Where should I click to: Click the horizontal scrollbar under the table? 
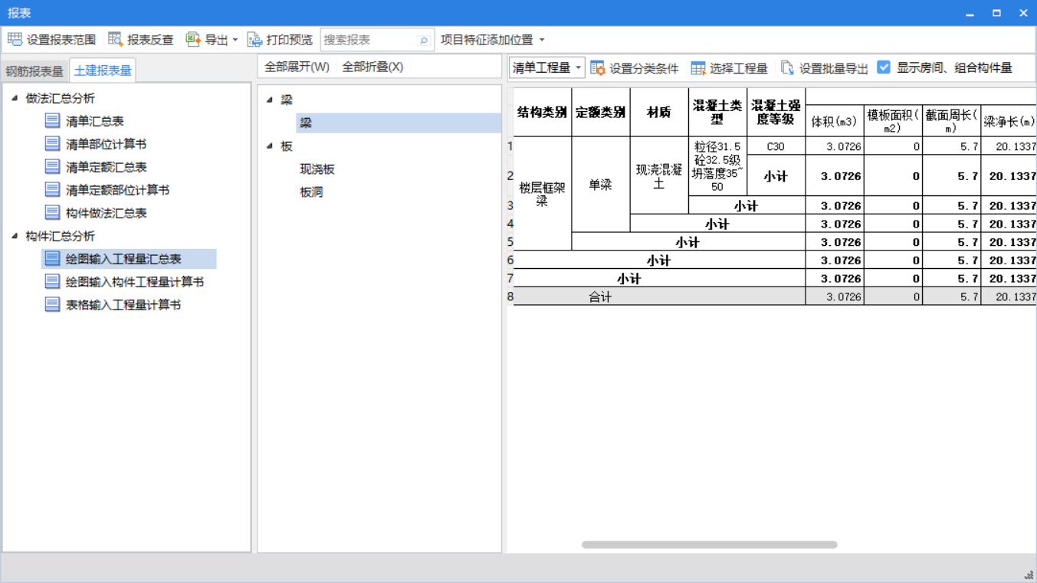709,545
